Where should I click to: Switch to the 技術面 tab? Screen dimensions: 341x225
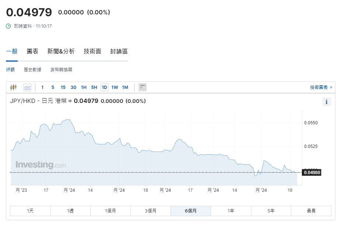(92, 51)
